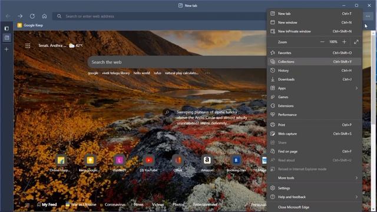This screenshot has width=377, height=212.
Task: Open the Booking.com quick link tile
Action: [236, 164]
